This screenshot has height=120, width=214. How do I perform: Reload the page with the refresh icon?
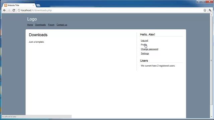[x=14, y=10]
